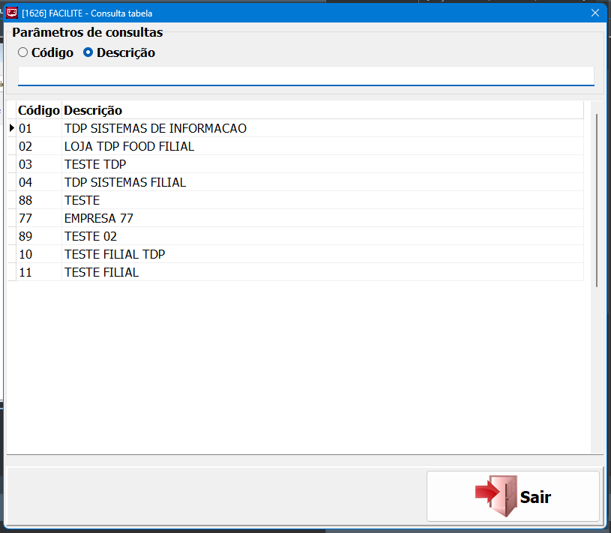Viewport: 611px width, 533px height.
Task: Select row TESTE 02
Action: 295,235
